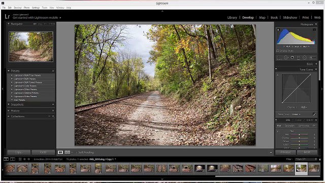The image size is (325, 183).
Task: Hide the left panel group arrow
Action: 3,89
